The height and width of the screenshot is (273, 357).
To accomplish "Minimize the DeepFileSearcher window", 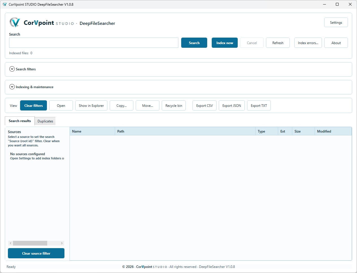I will [324, 4].
